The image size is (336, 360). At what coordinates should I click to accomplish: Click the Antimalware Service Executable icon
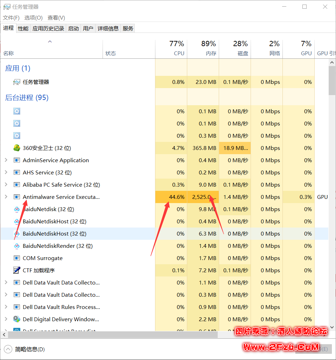(17, 197)
